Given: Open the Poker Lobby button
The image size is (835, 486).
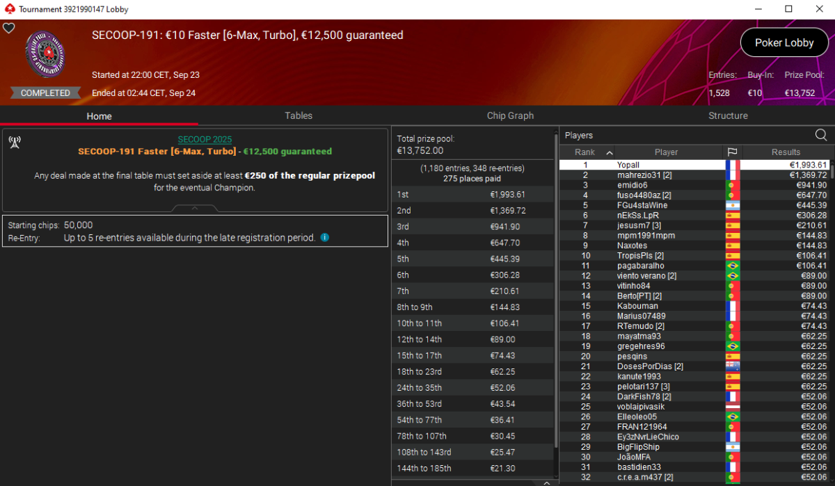Looking at the screenshot, I should (x=784, y=42).
